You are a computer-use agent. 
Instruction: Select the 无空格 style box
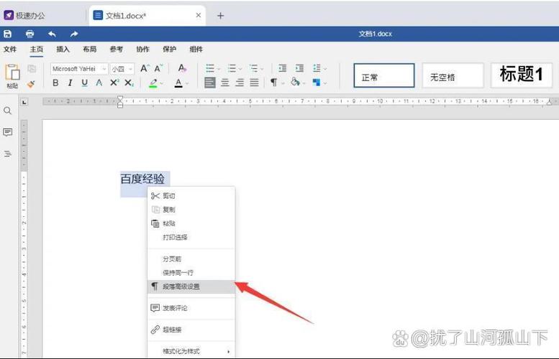[453, 75]
